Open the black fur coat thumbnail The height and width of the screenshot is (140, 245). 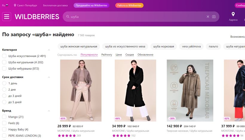tap(135, 90)
